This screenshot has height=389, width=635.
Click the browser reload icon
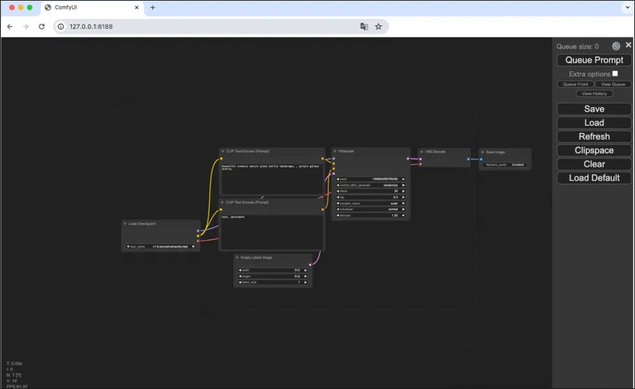coord(42,27)
